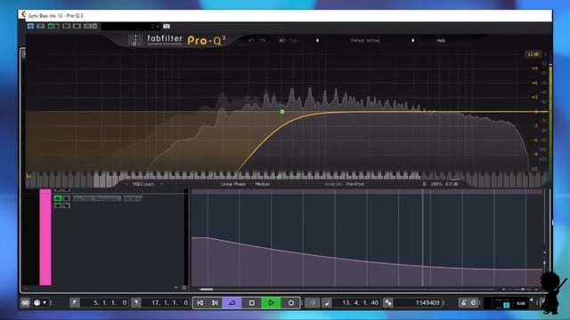This screenshot has width=570, height=320.
Task: Go to previous marker in transport
Action: (x=200, y=302)
